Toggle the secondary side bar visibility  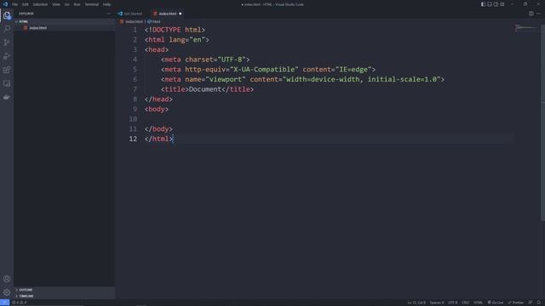tap(496, 4)
